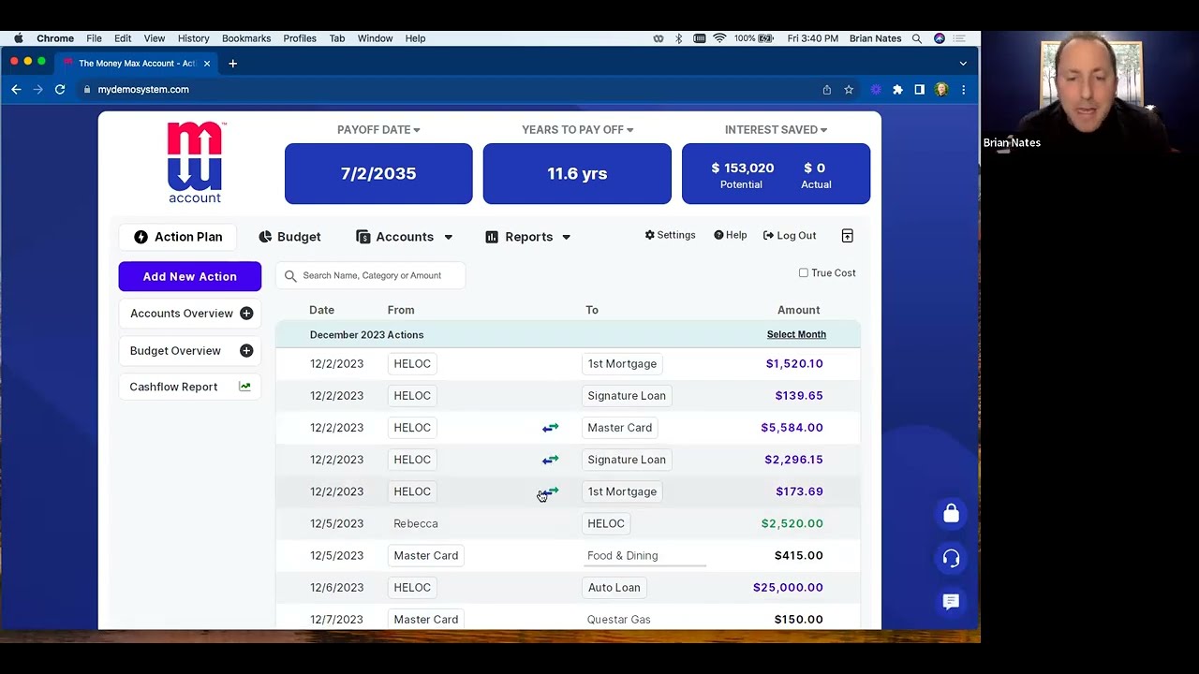Reload the page with the refresh icon

[x=60, y=89]
